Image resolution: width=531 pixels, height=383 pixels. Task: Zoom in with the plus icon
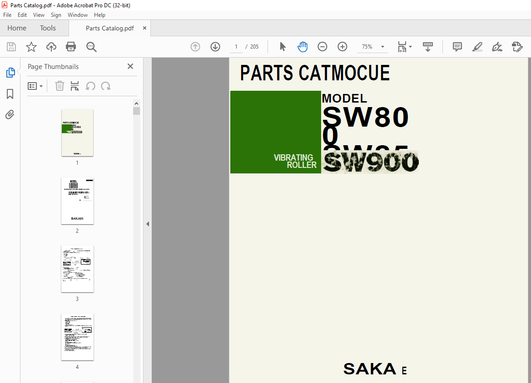(342, 47)
